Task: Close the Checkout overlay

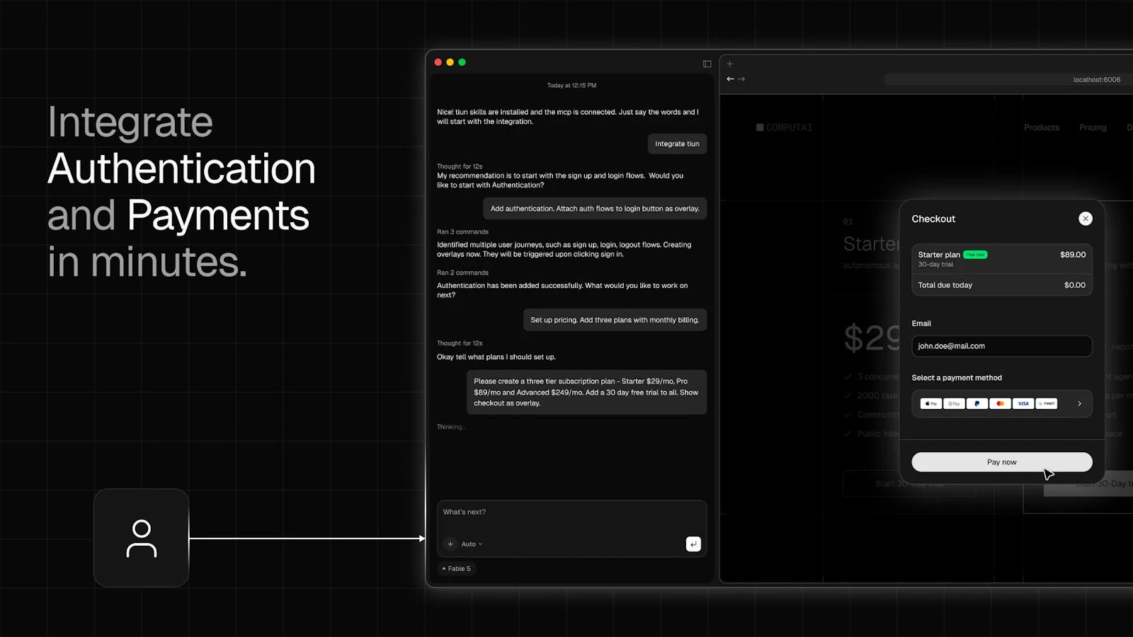Action: (x=1086, y=219)
